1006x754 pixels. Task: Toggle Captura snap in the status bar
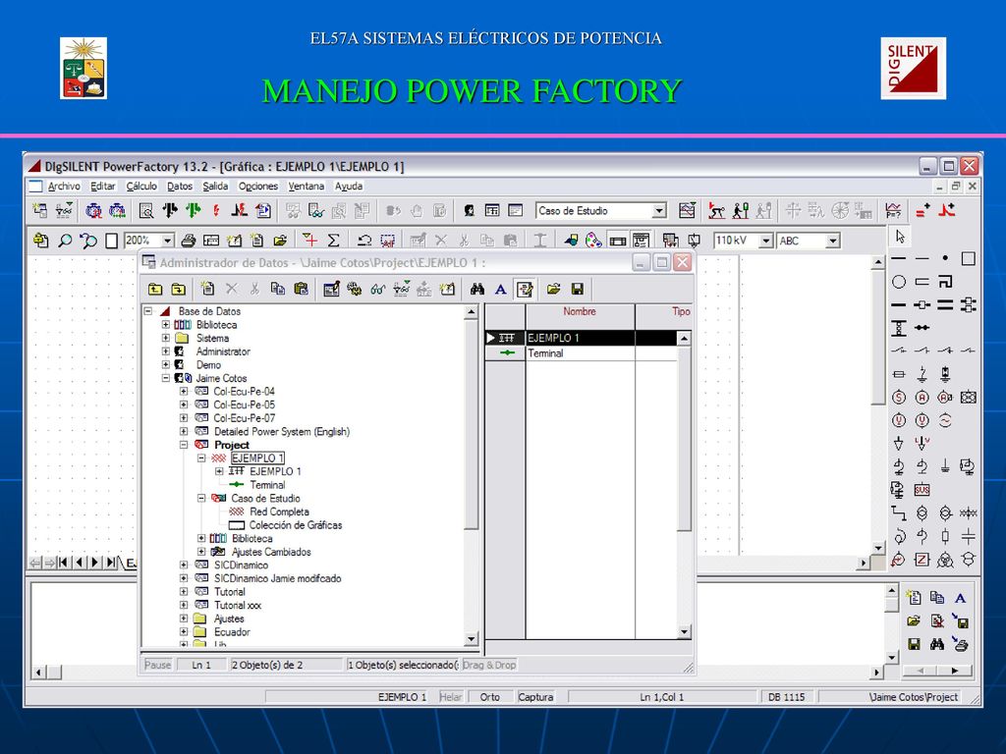click(535, 697)
